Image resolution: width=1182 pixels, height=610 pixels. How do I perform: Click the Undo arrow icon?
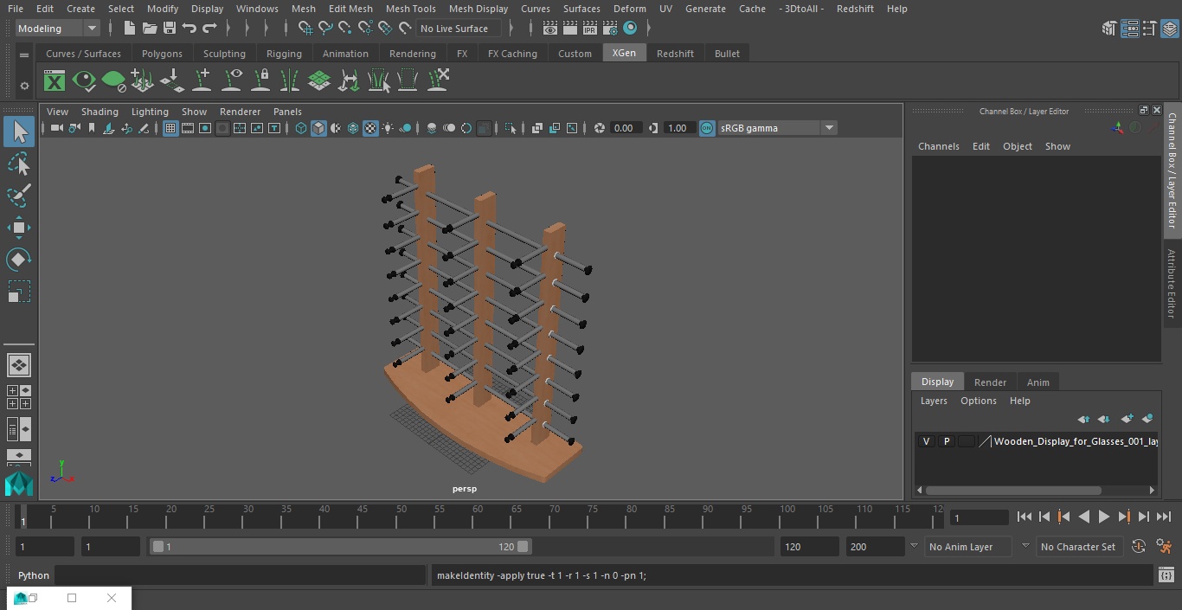[189, 29]
